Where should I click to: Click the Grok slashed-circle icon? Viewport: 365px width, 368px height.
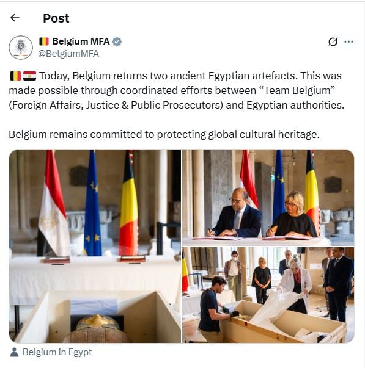pos(333,41)
